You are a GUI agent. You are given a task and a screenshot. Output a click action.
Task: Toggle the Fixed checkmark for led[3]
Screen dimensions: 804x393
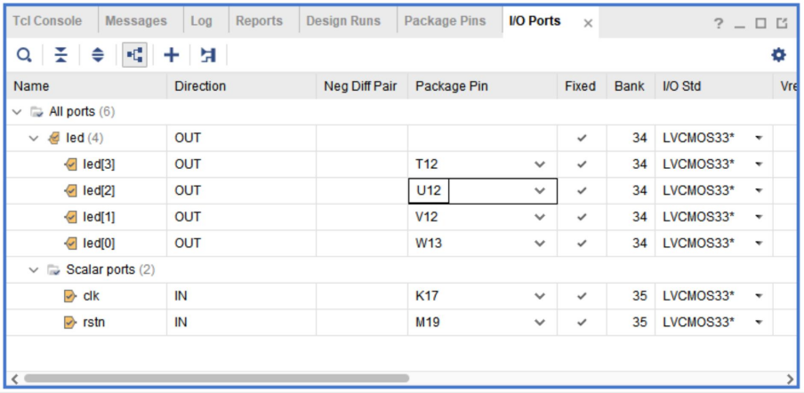tap(581, 164)
